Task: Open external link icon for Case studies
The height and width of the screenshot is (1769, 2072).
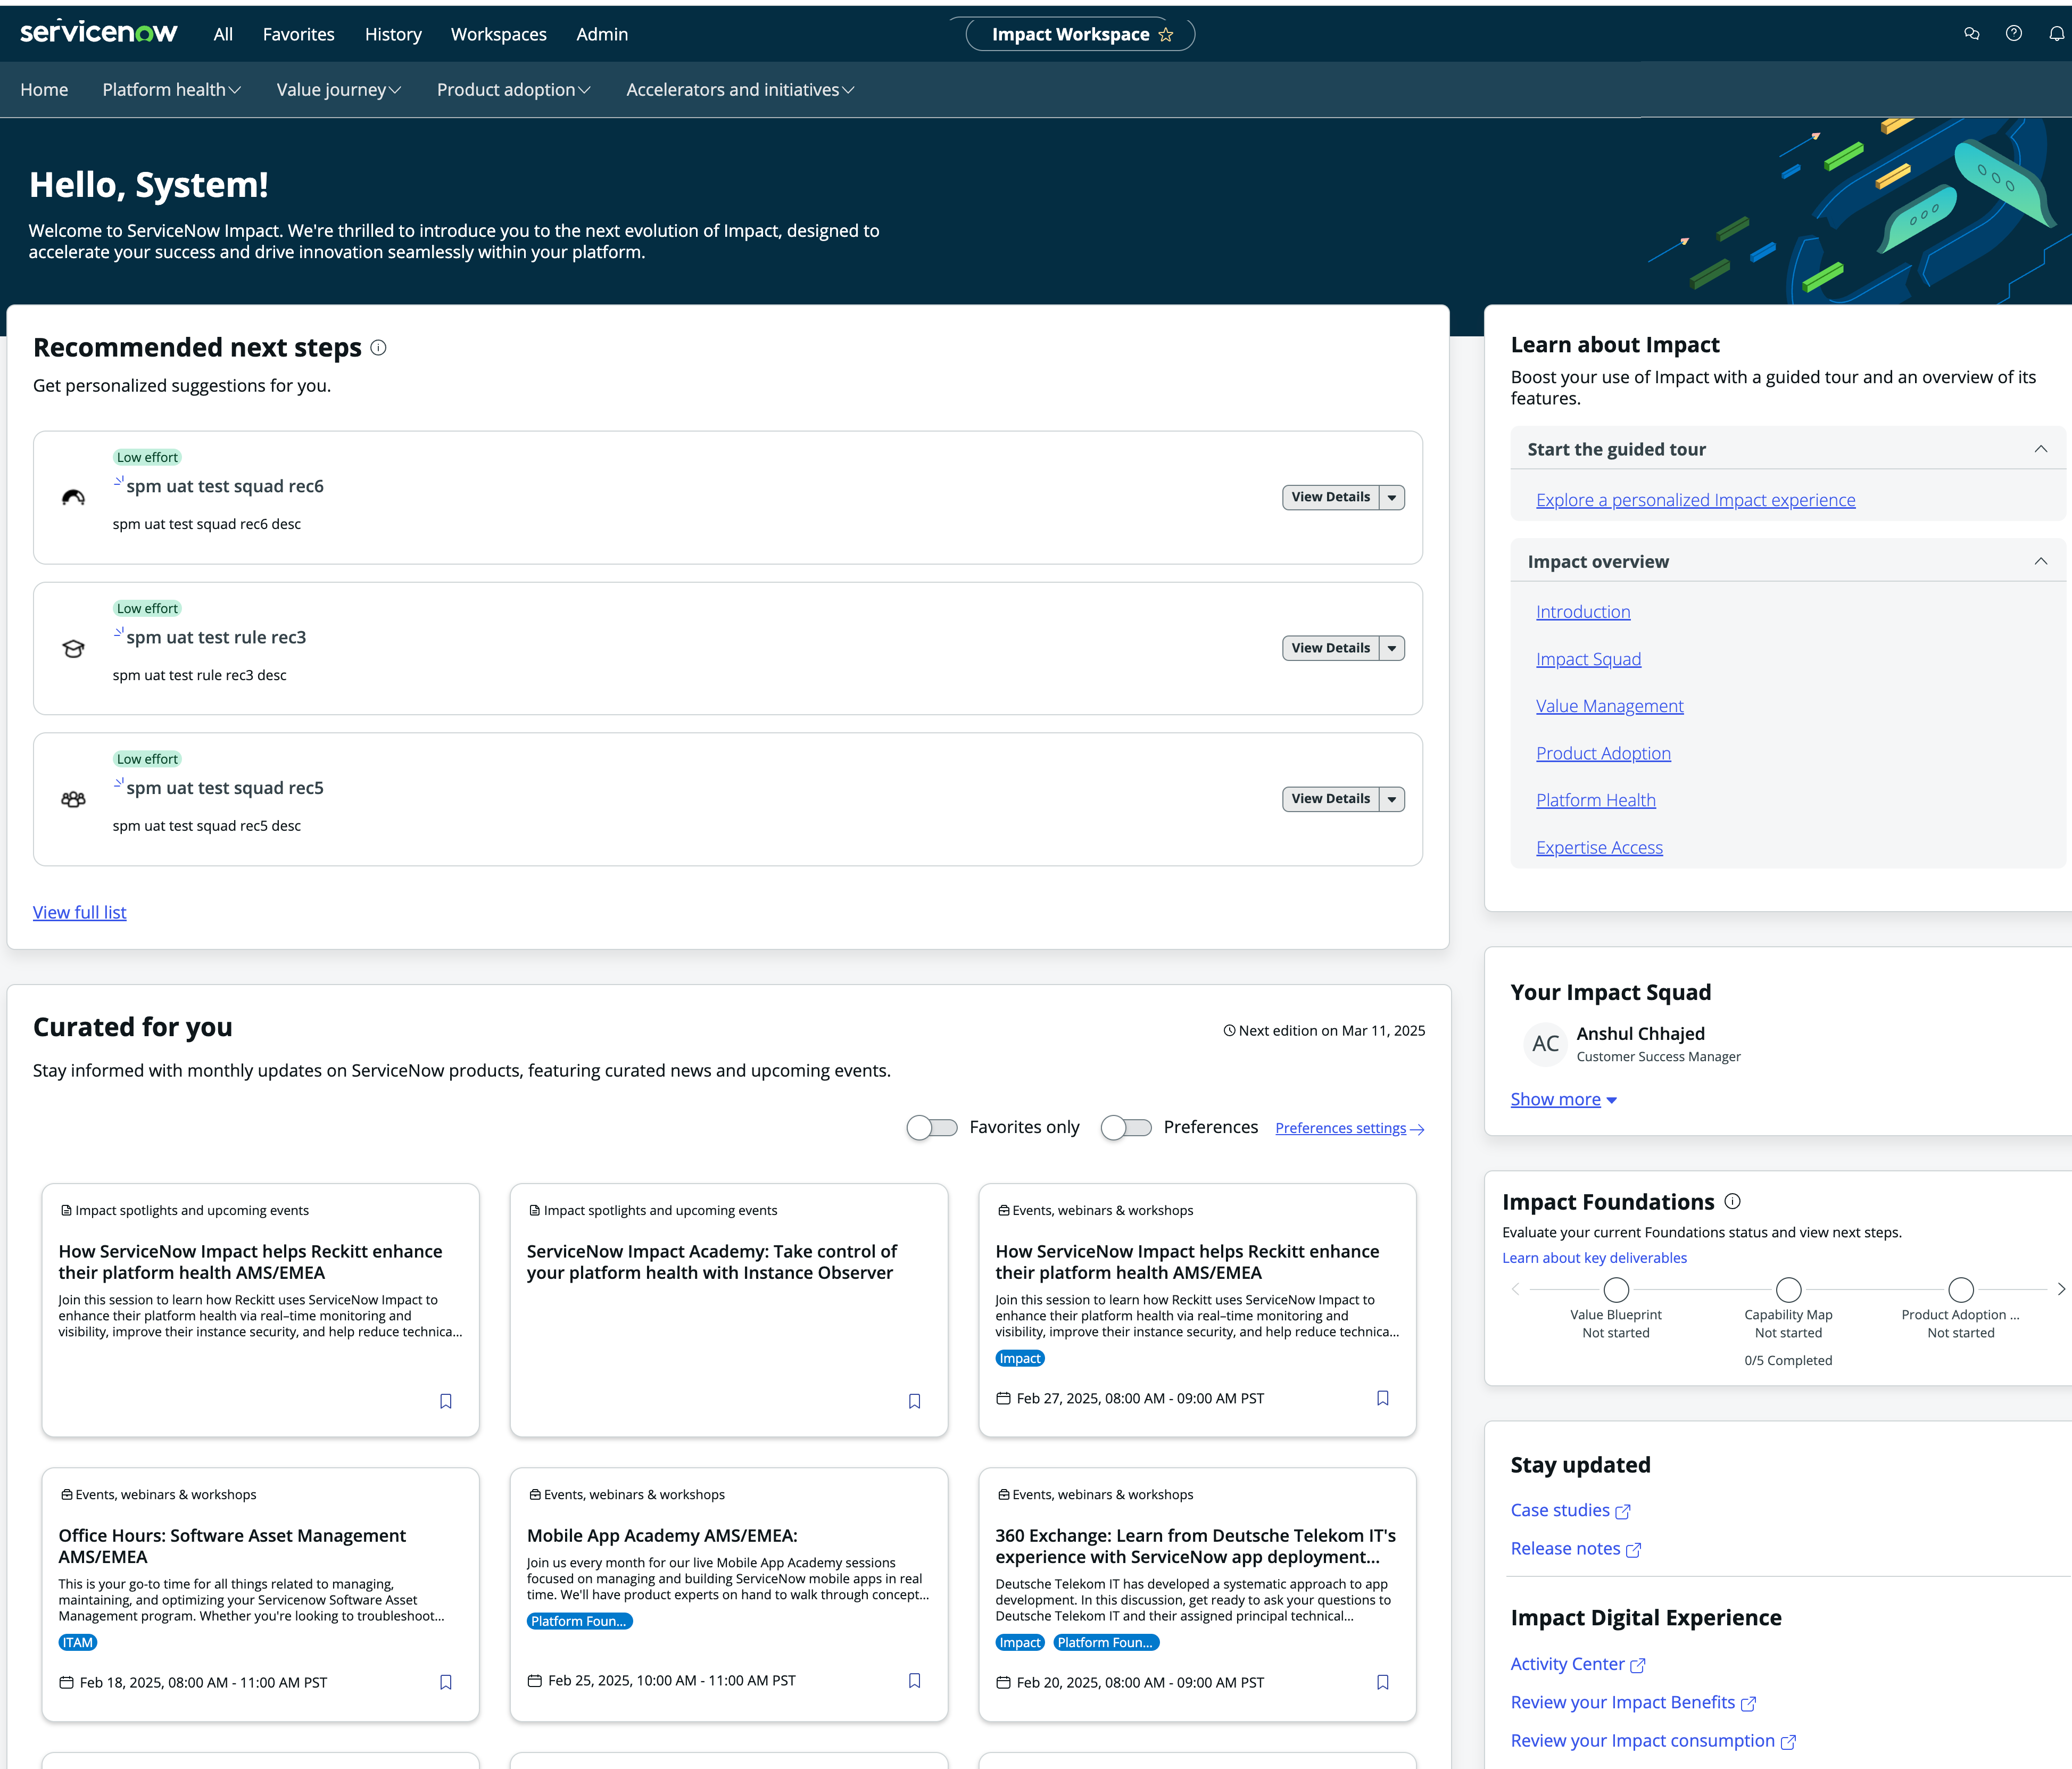Action: [x=1623, y=1512]
